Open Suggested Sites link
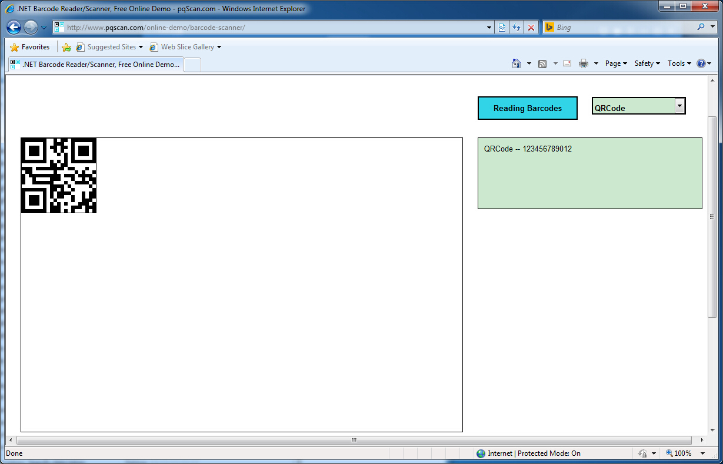This screenshot has height=464, width=723. pos(110,47)
